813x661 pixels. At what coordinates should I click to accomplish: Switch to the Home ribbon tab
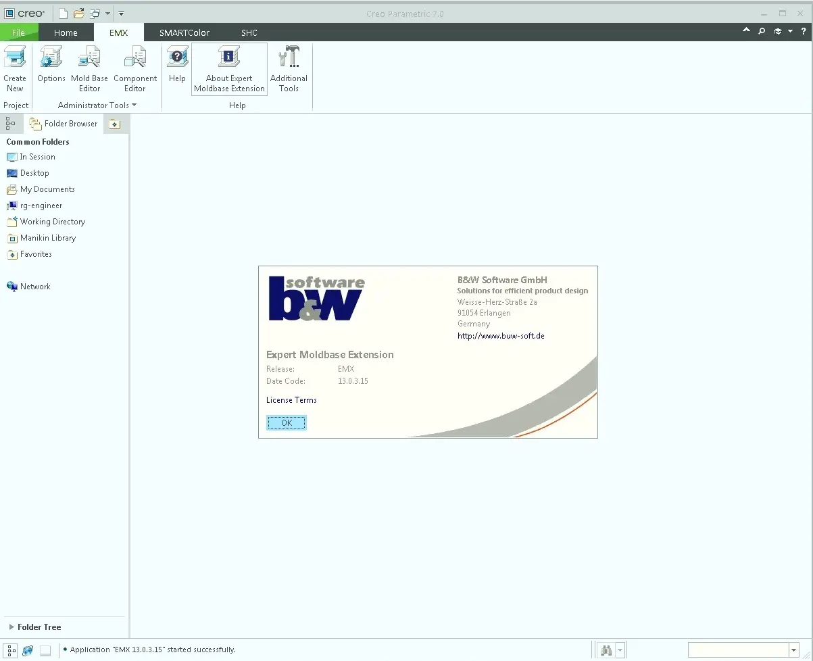click(66, 32)
